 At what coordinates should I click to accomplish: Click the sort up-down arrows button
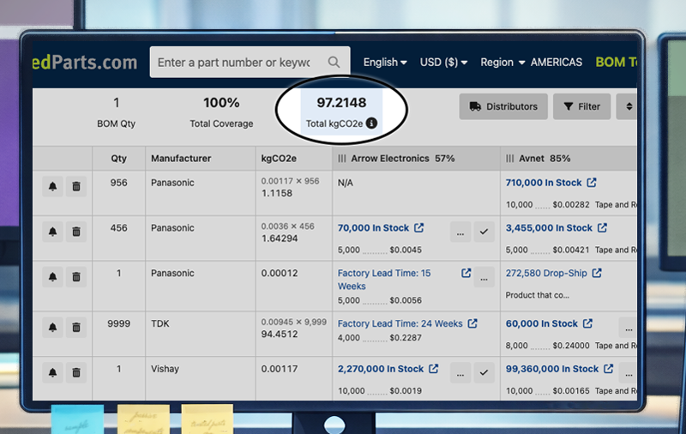point(628,106)
